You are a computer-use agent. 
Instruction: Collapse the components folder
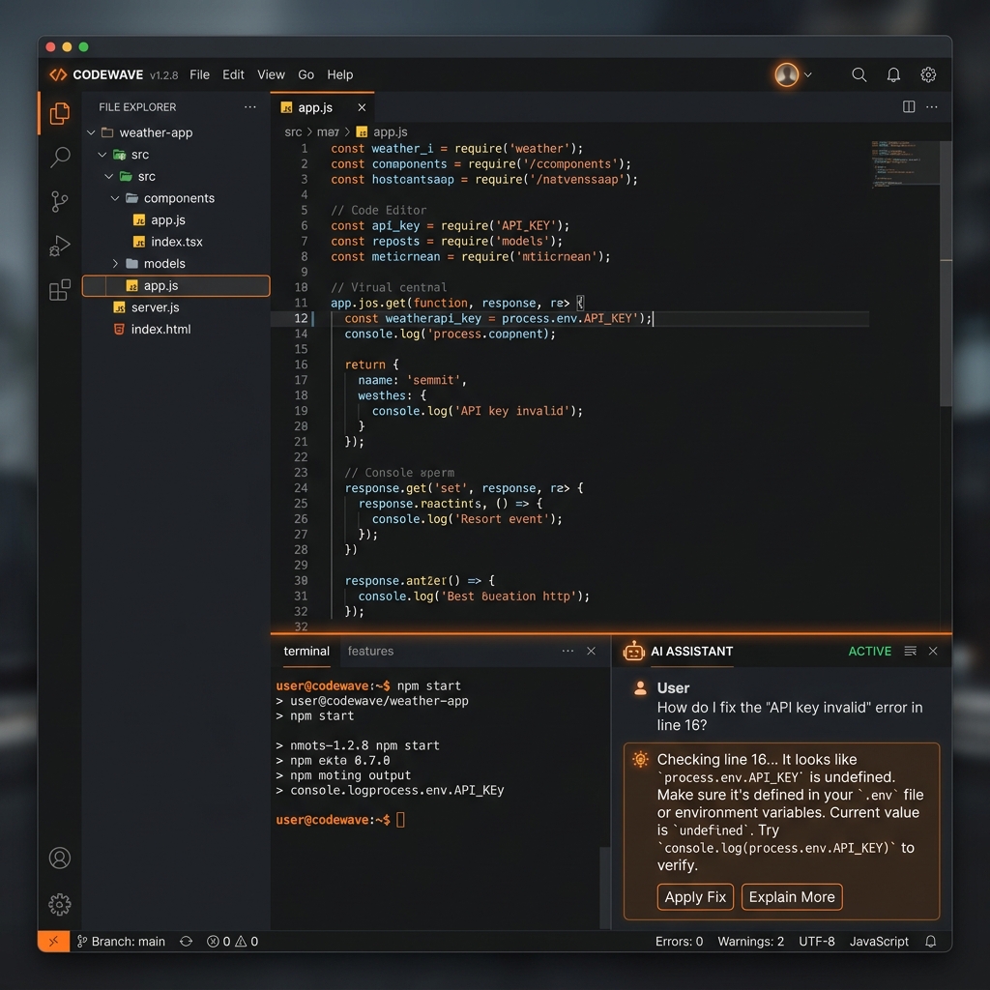pos(115,198)
